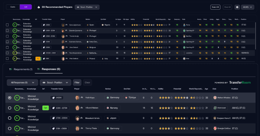The height and width of the screenshot is (136, 260).
Task: Select the radio button for Timmy Thiele
Action: click(10, 129)
